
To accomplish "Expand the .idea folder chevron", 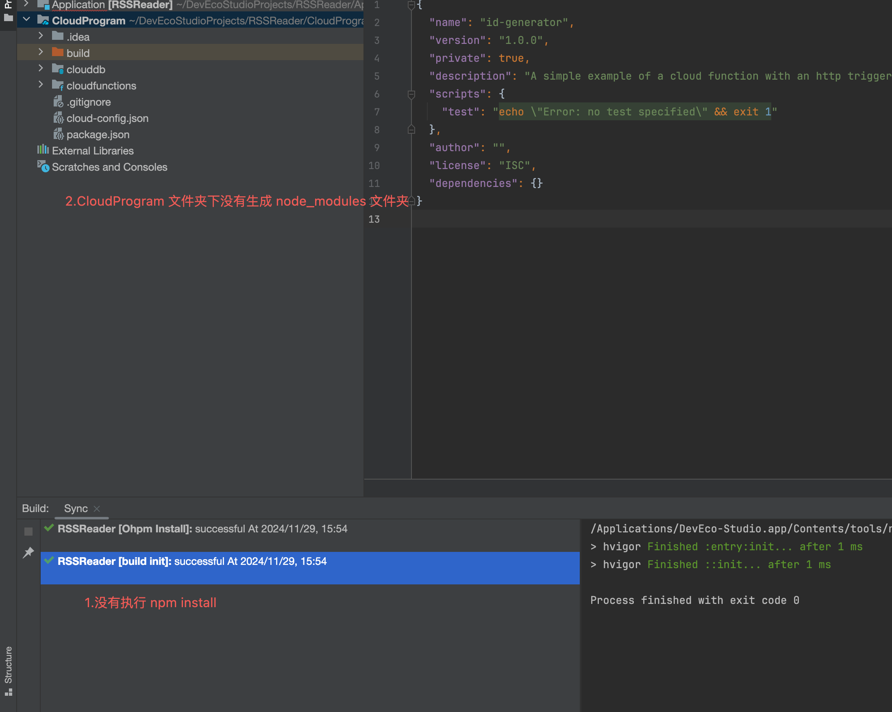I will click(41, 37).
